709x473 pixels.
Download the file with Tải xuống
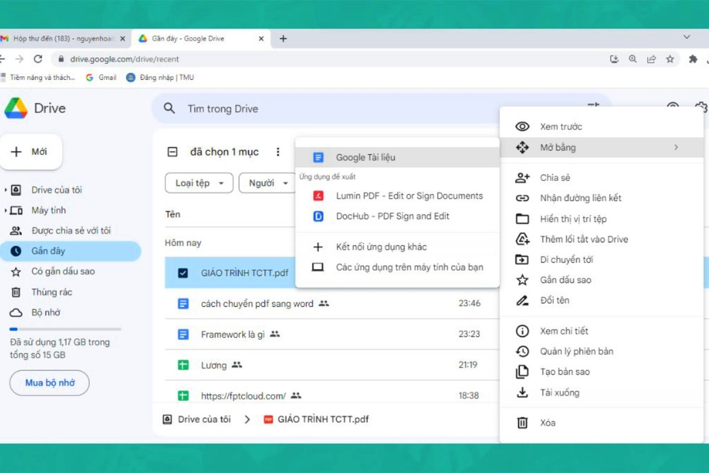coord(601,393)
